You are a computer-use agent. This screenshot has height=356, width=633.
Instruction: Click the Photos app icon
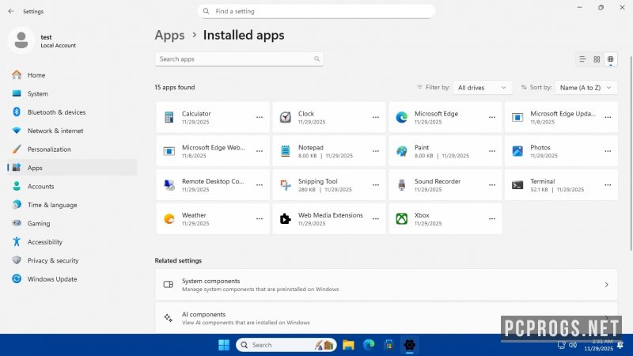(x=517, y=151)
